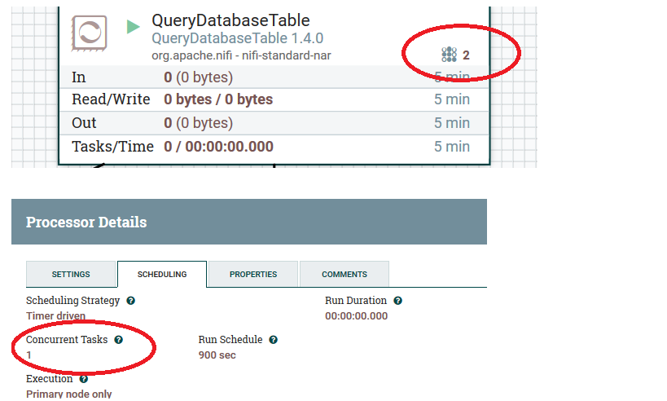
Task: Click the green running status play icon
Action: [133, 27]
